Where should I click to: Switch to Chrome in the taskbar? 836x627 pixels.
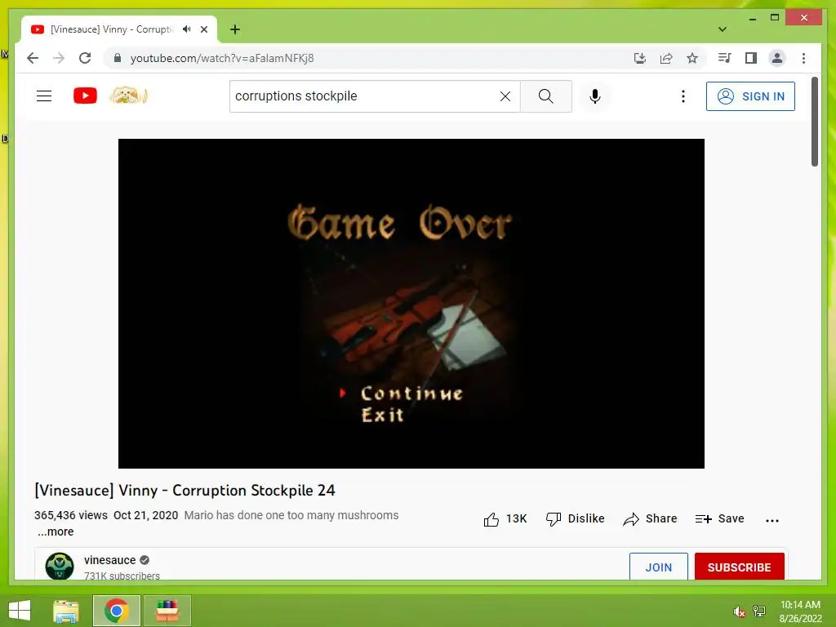tap(117, 611)
